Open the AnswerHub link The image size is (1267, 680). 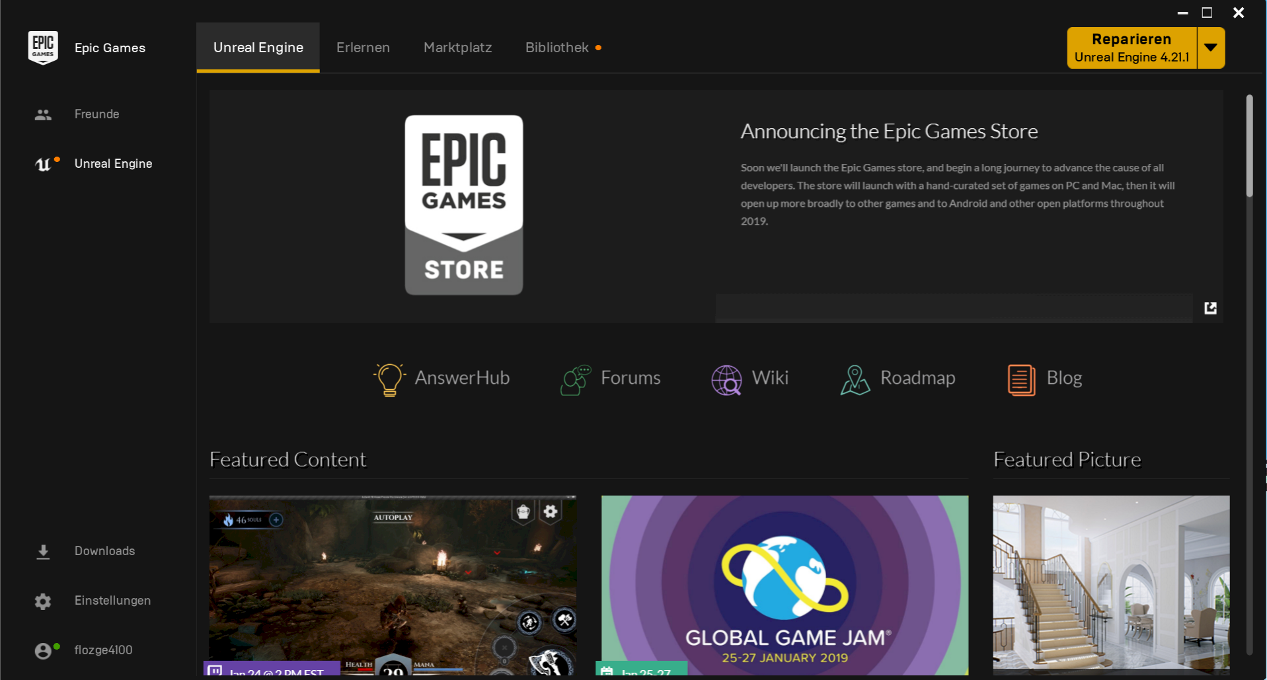tap(462, 378)
